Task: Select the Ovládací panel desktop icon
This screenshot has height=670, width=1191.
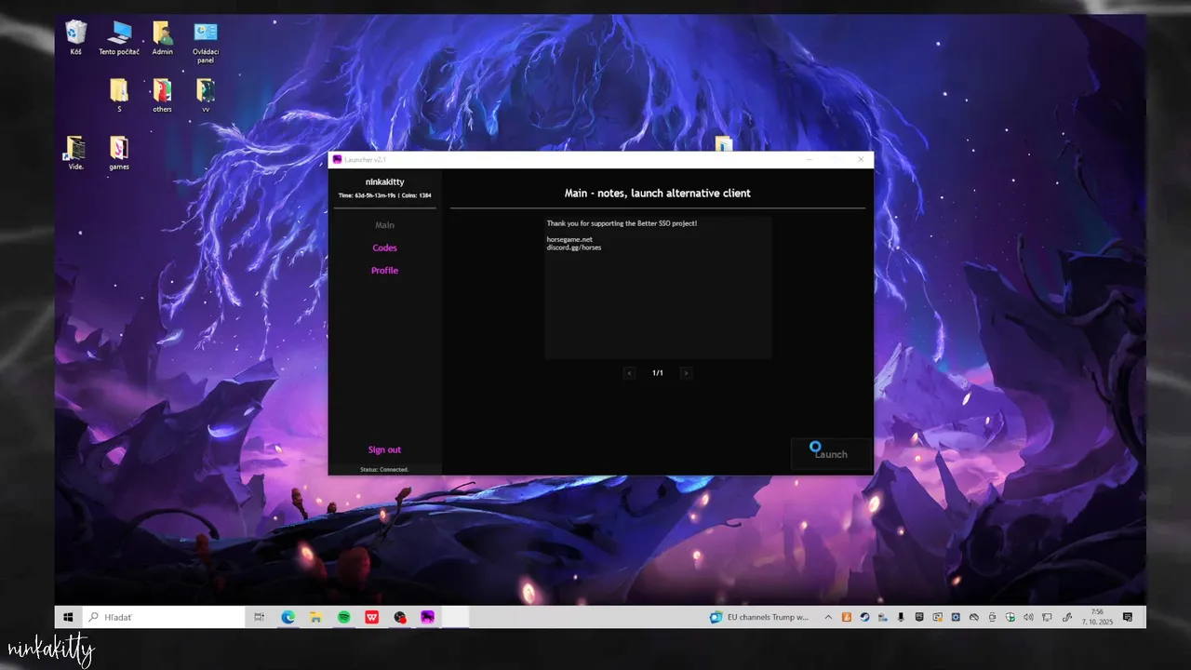Action: point(206,42)
